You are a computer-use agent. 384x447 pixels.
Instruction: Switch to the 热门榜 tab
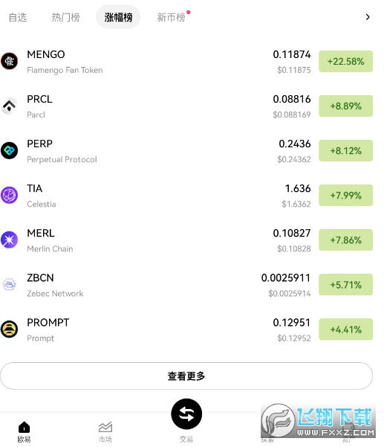pos(66,17)
